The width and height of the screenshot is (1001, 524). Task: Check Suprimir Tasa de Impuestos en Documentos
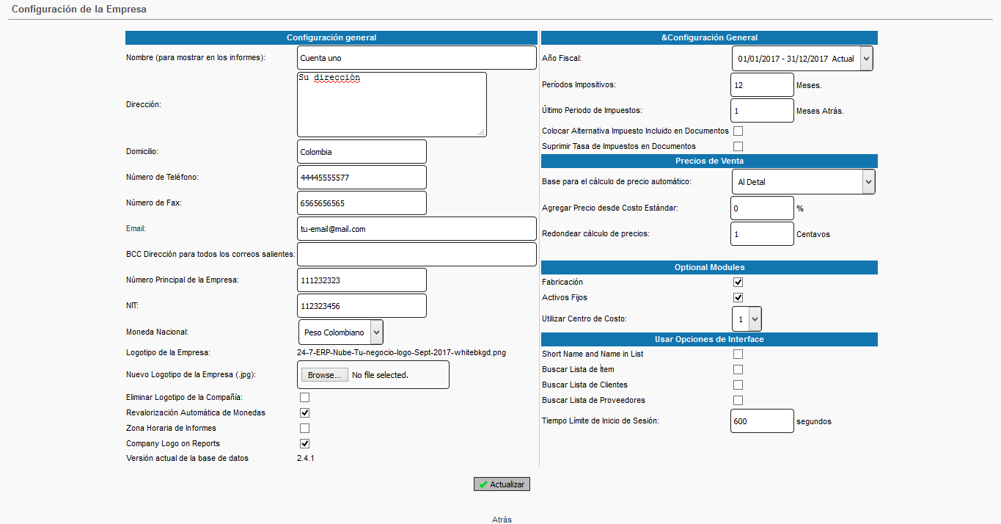point(738,147)
